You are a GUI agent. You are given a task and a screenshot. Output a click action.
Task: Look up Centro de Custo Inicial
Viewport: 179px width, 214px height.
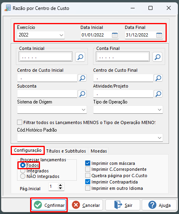tap(82, 78)
